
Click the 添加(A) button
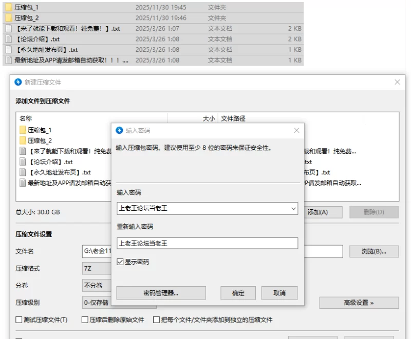click(323, 212)
